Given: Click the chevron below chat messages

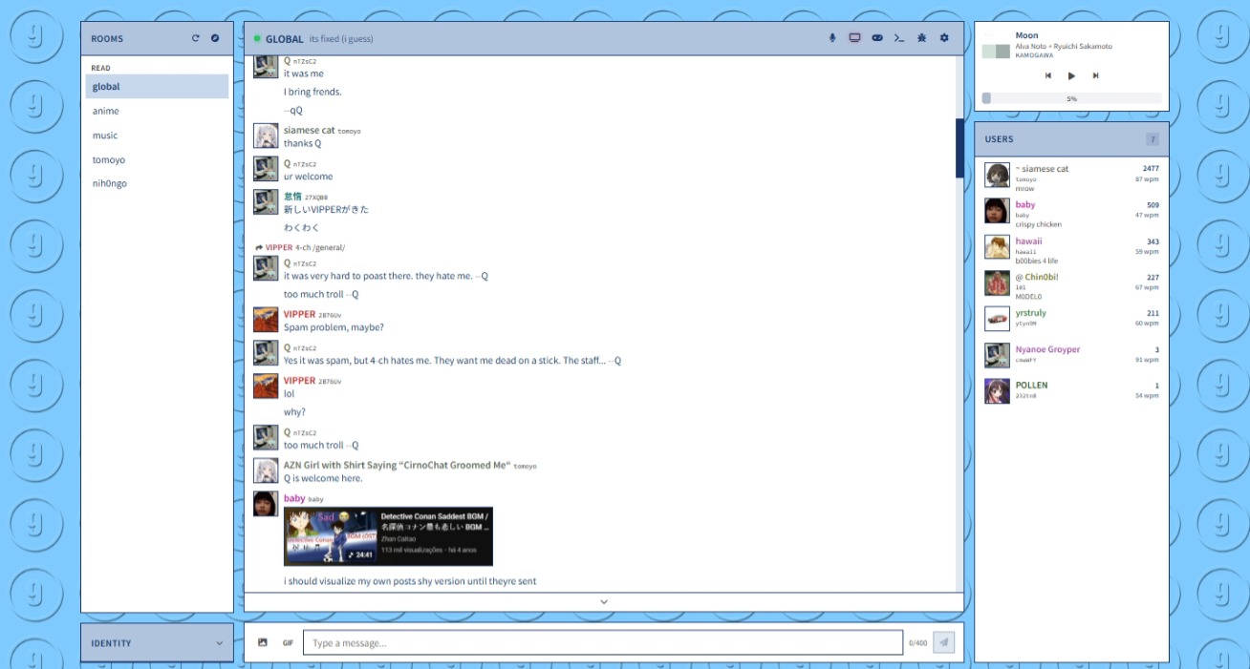Looking at the screenshot, I should (x=604, y=602).
